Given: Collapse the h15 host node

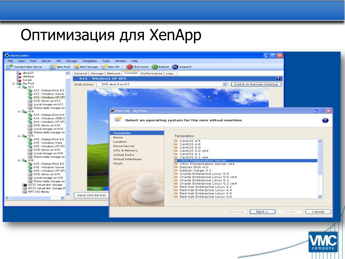Looking at the screenshot, I should pyautogui.click(x=19, y=136).
